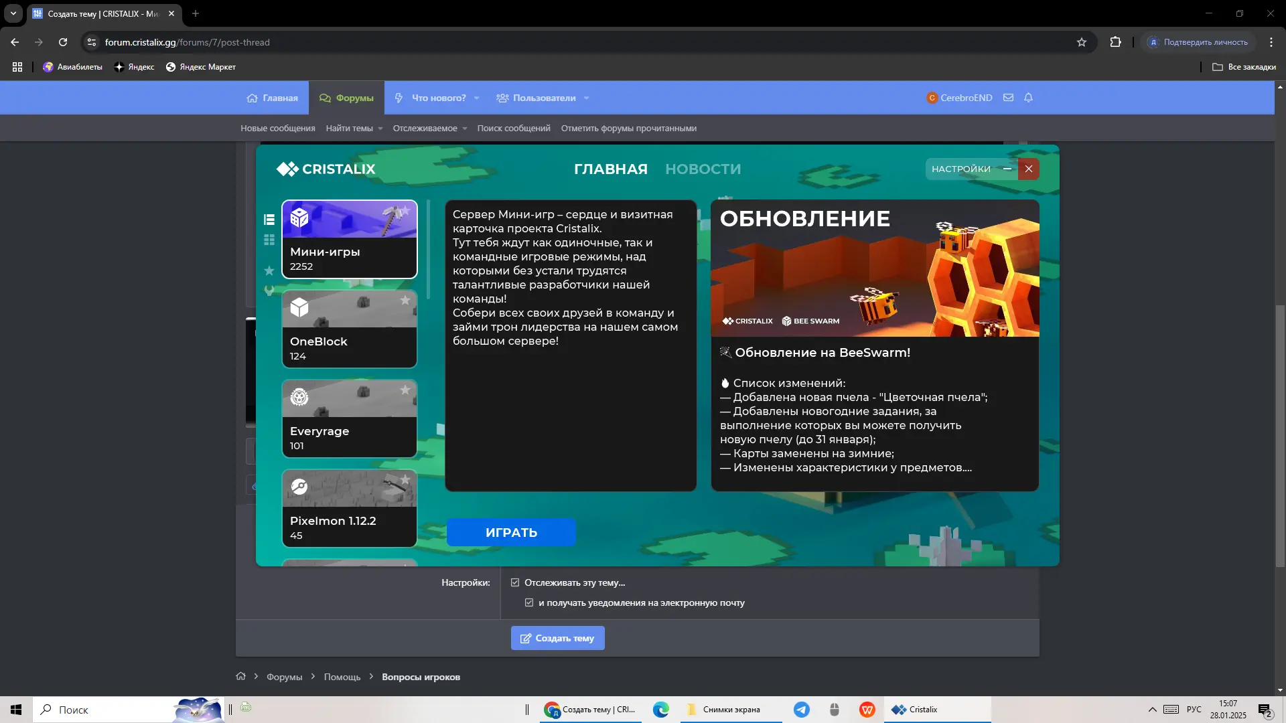Select the Мини-игры server card

tap(350, 239)
